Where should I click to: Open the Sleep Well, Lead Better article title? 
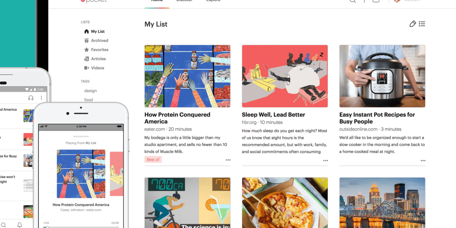click(x=273, y=114)
